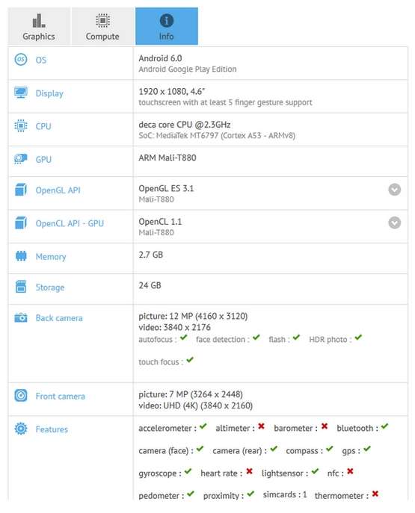Click the Back camera label link
Image resolution: width=415 pixels, height=513 pixels.
[x=59, y=318]
